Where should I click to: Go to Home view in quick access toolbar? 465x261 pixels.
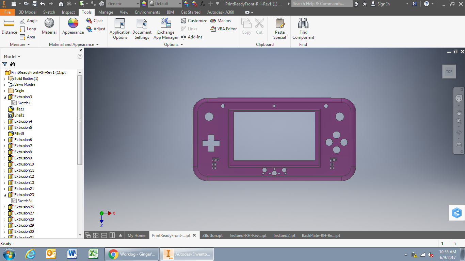(61, 4)
